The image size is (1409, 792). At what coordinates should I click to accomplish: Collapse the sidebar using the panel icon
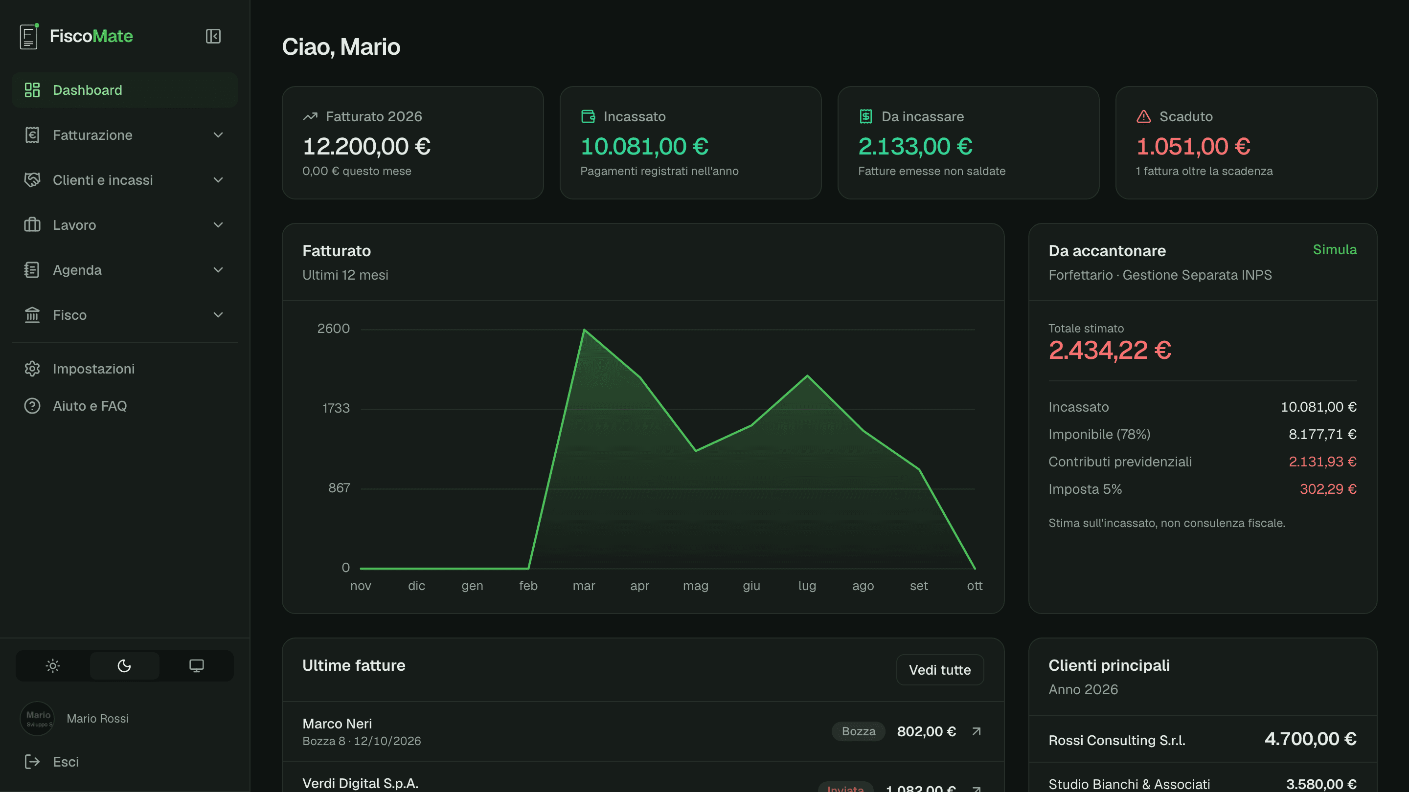[213, 36]
